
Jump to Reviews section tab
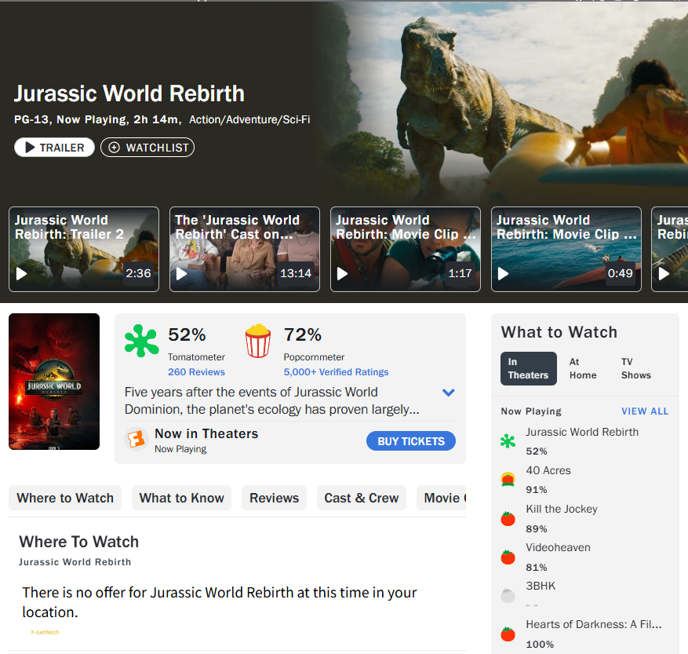tap(275, 498)
